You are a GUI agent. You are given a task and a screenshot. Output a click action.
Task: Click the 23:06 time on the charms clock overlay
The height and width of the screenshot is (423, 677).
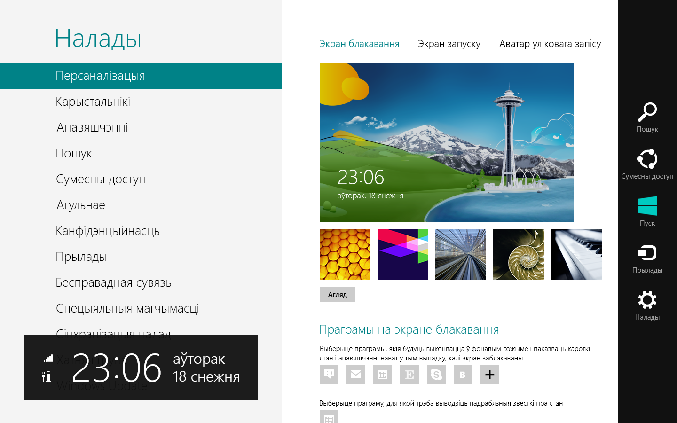(x=117, y=368)
